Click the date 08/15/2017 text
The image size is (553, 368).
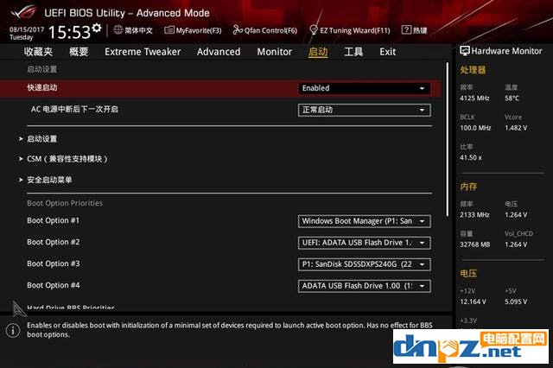click(27, 29)
